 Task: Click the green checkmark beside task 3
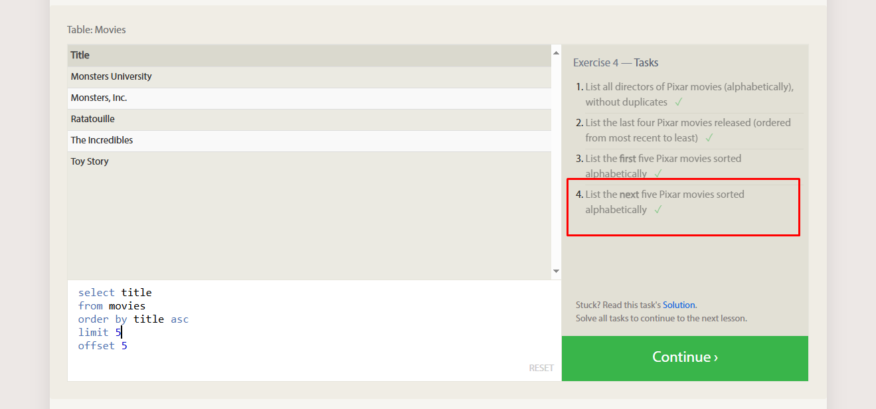[658, 174]
